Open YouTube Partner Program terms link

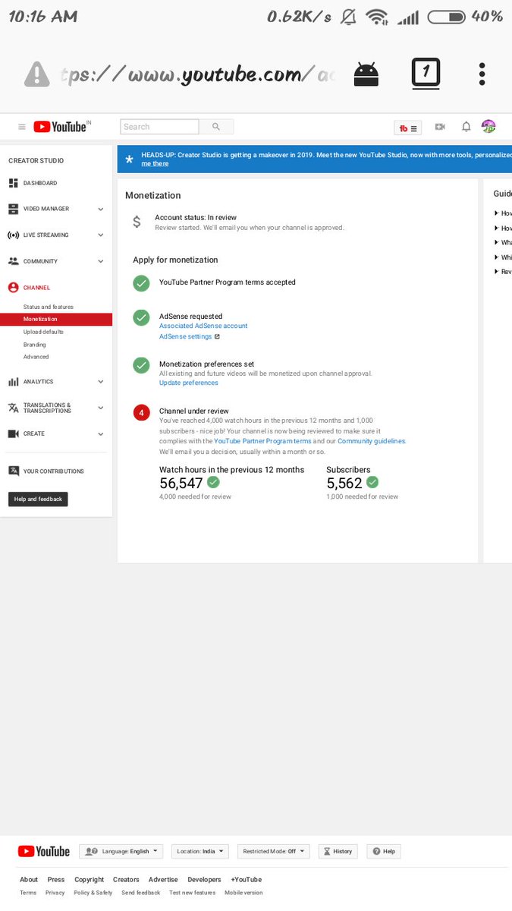coord(262,441)
